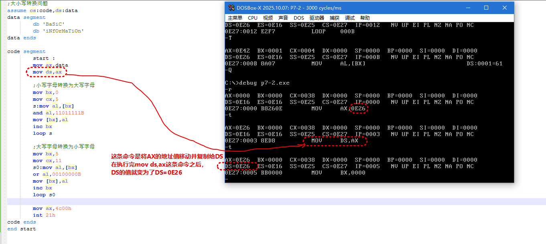Click the 'mov ax,4c00h' code line
Screen dimensions: 546x244
(52, 208)
